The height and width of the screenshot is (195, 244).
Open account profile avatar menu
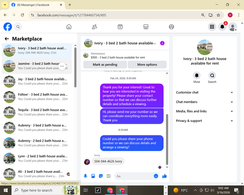coord(233,27)
